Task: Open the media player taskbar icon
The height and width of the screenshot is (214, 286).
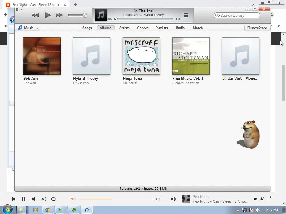Action: (35, 210)
